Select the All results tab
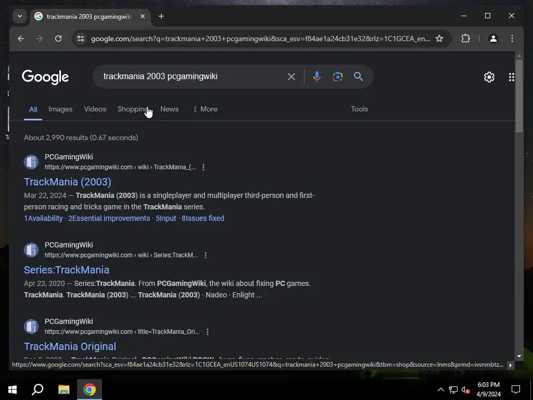Viewport: 533px width, 400px height. click(x=33, y=109)
